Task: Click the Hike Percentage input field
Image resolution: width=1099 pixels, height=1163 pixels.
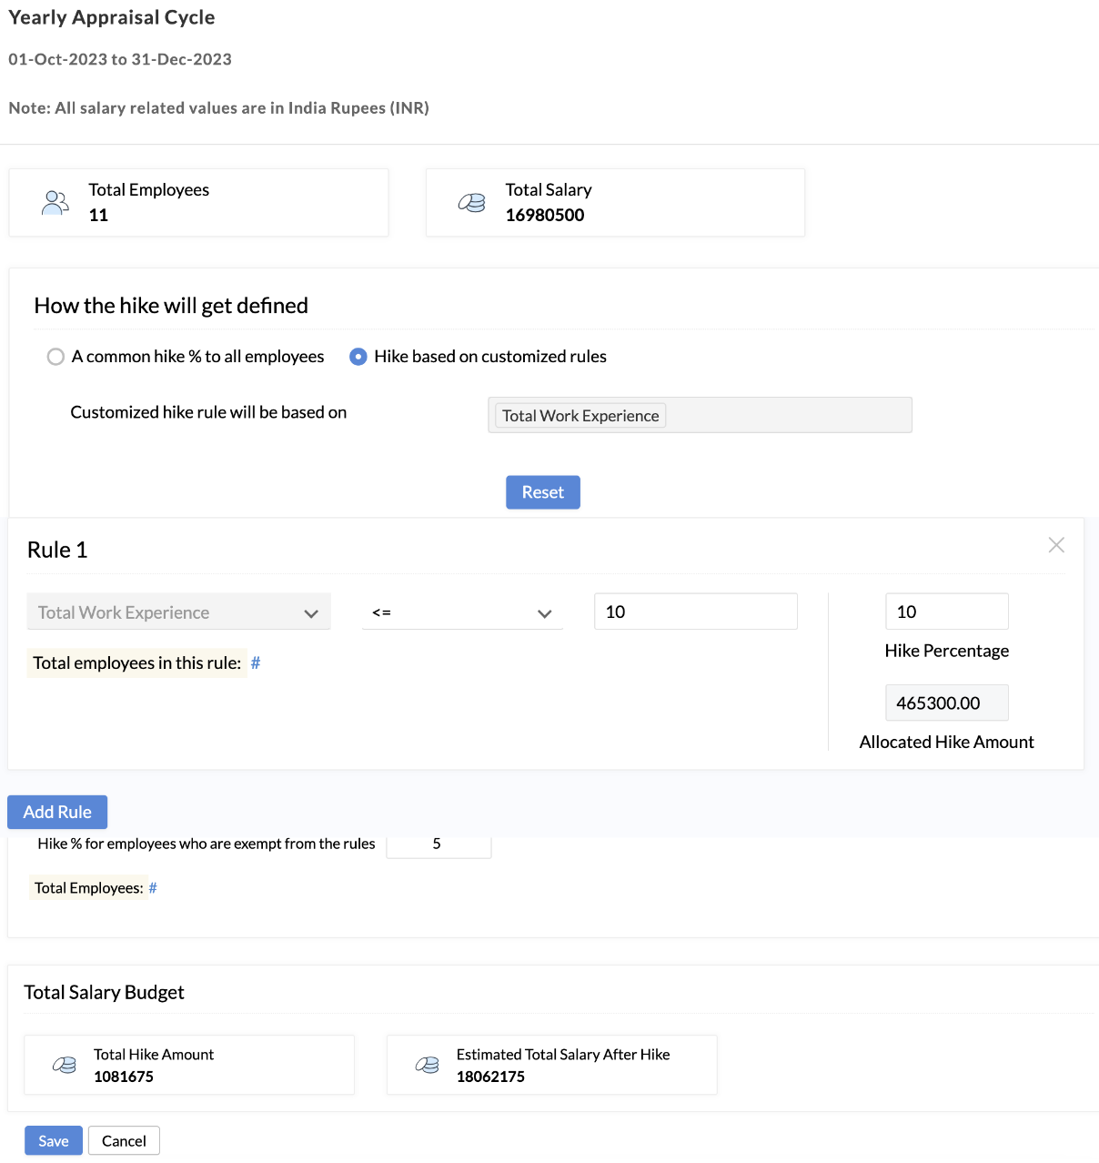Action: [947, 612]
